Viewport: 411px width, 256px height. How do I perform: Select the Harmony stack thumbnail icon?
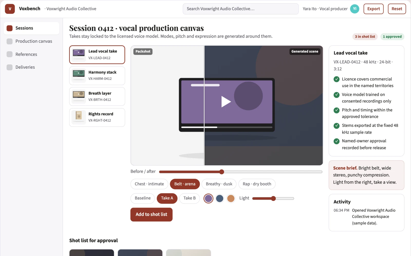pos(79,75)
